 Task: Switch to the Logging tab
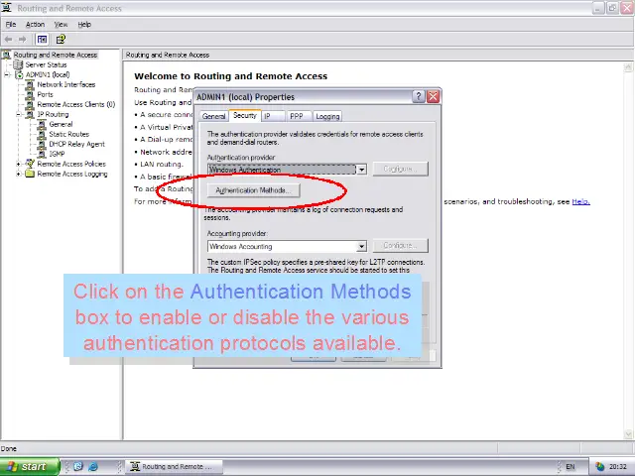(x=327, y=116)
